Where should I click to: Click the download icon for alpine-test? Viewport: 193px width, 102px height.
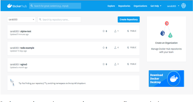click(115, 31)
